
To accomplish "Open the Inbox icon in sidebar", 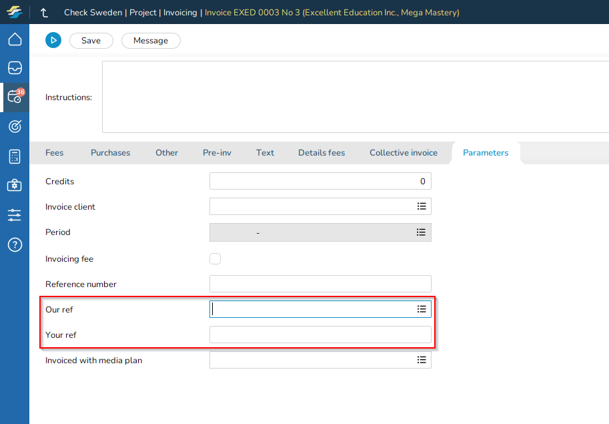I will click(x=15, y=68).
